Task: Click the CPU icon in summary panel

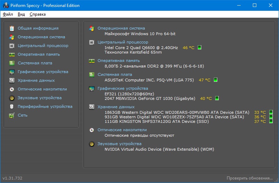Action: [92, 42]
